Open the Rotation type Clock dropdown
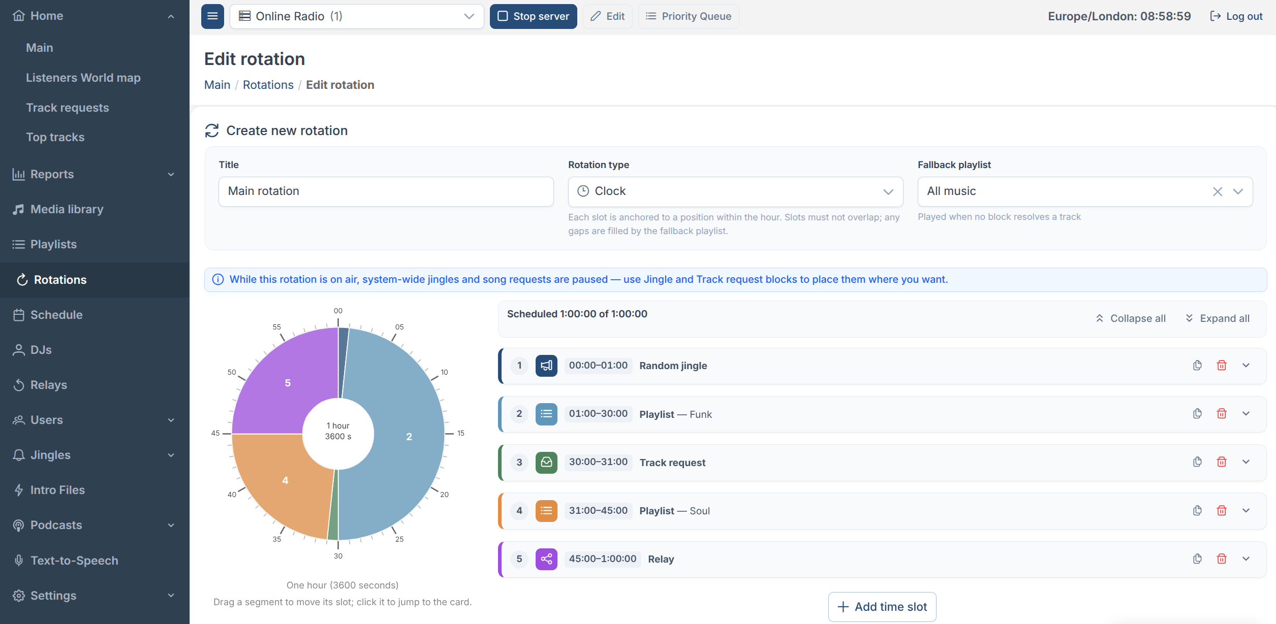The width and height of the screenshot is (1276, 624). 735,191
